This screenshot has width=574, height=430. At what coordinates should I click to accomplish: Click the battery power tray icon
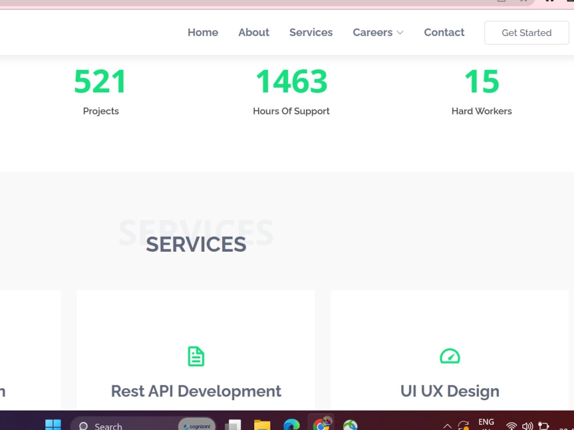(543, 426)
